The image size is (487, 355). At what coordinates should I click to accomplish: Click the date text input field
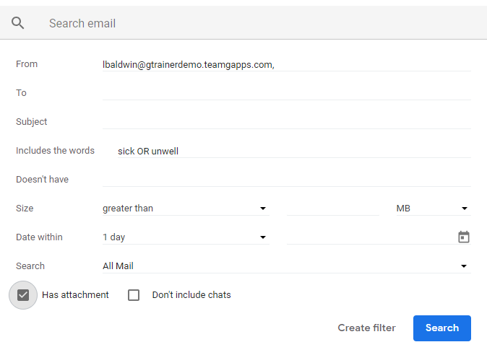371,237
